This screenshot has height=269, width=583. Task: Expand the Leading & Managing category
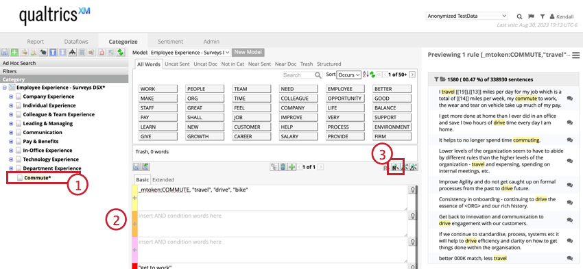[11, 123]
